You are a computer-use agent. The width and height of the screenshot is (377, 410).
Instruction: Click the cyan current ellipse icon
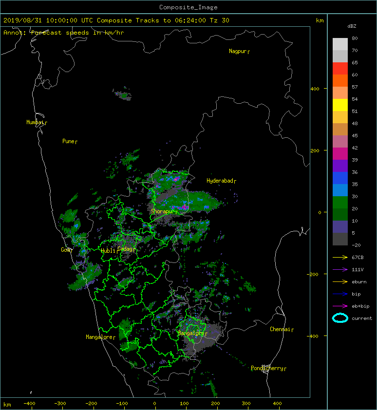point(340,318)
